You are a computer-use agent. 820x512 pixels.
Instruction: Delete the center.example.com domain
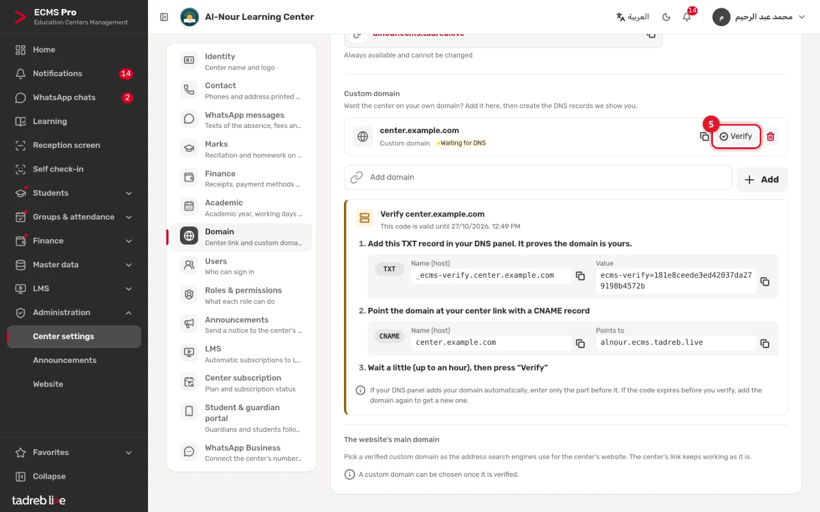771,136
